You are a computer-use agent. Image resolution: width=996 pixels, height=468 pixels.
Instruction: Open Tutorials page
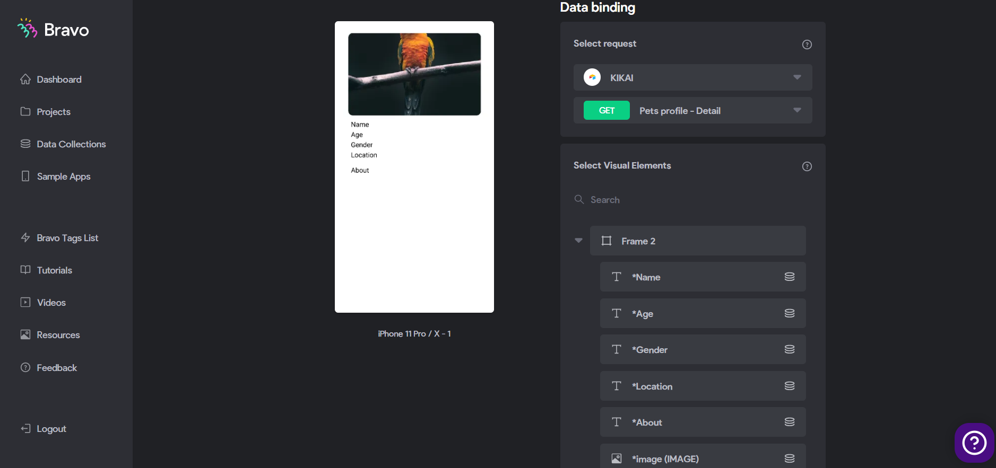coord(46,270)
